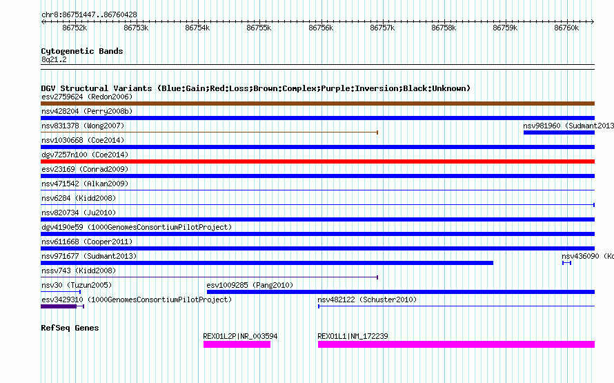Open the nsv482122 (Schuster2010) variant label
The height and width of the screenshot is (383, 614).
[367, 299]
